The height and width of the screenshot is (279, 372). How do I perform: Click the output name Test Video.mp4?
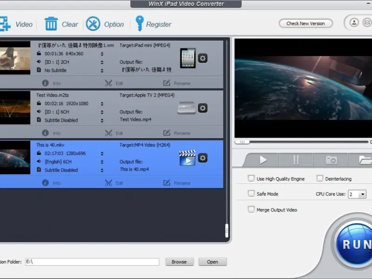click(135, 120)
